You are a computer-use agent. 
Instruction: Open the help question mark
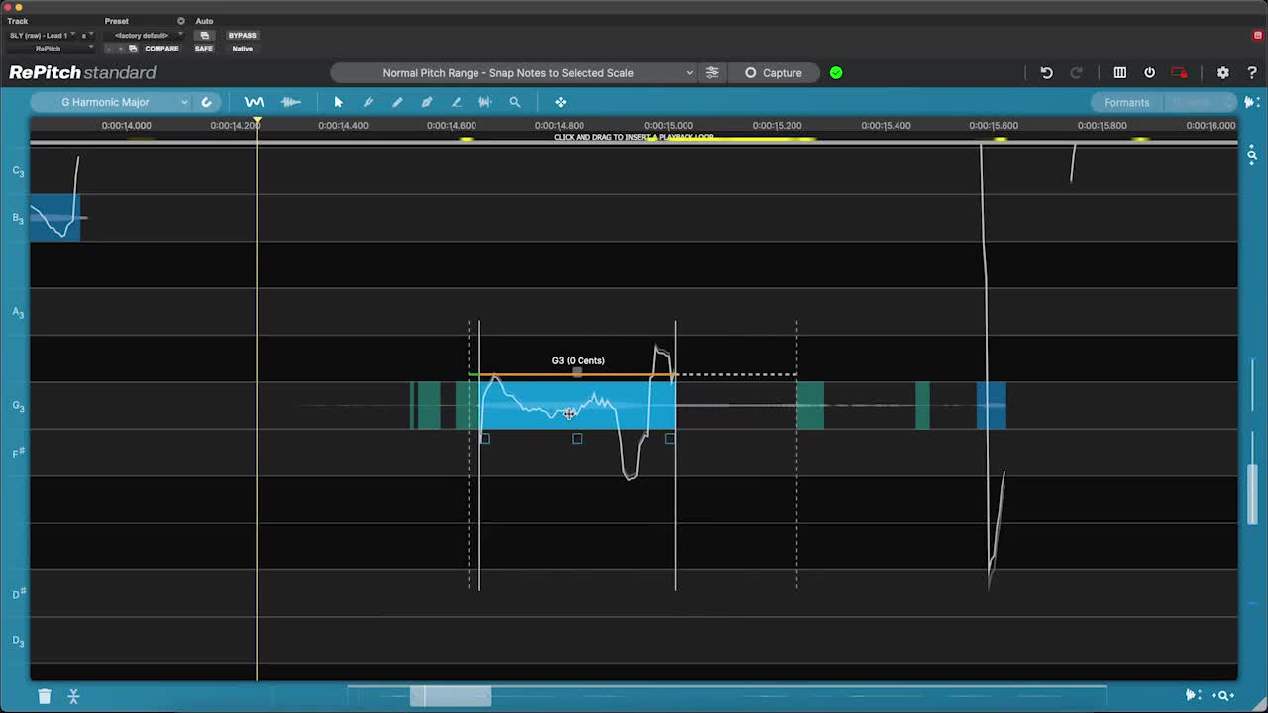tap(1252, 72)
